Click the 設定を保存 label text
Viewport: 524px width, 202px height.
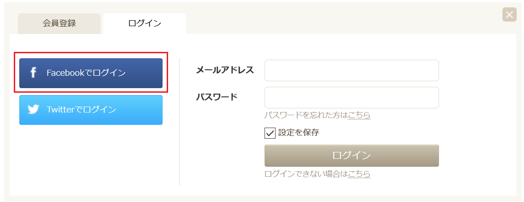click(299, 133)
